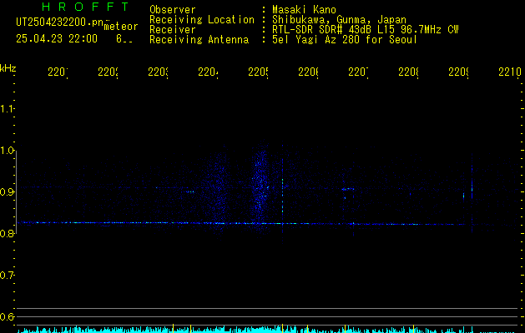Image resolution: width=525 pixels, height=333 pixels.
Task: Click the 'Receiving Antenna' label
Action: coord(199,40)
